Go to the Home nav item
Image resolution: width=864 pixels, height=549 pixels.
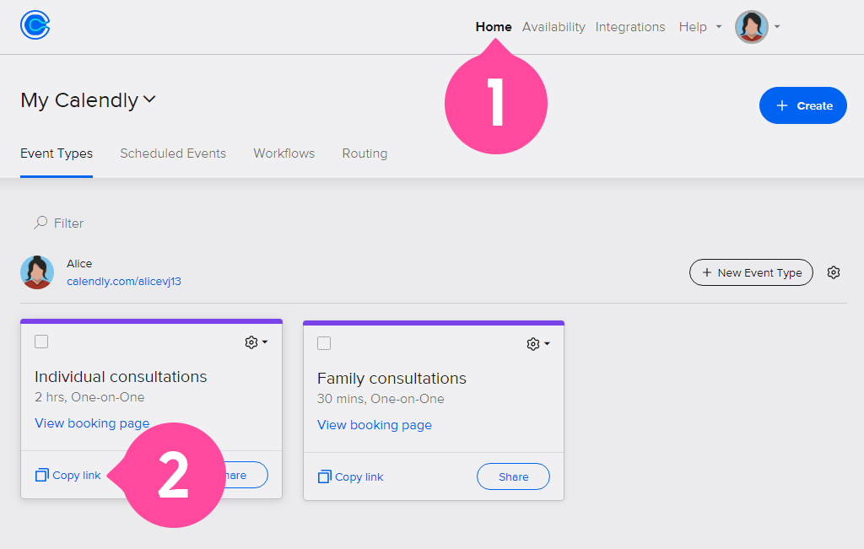coord(494,27)
